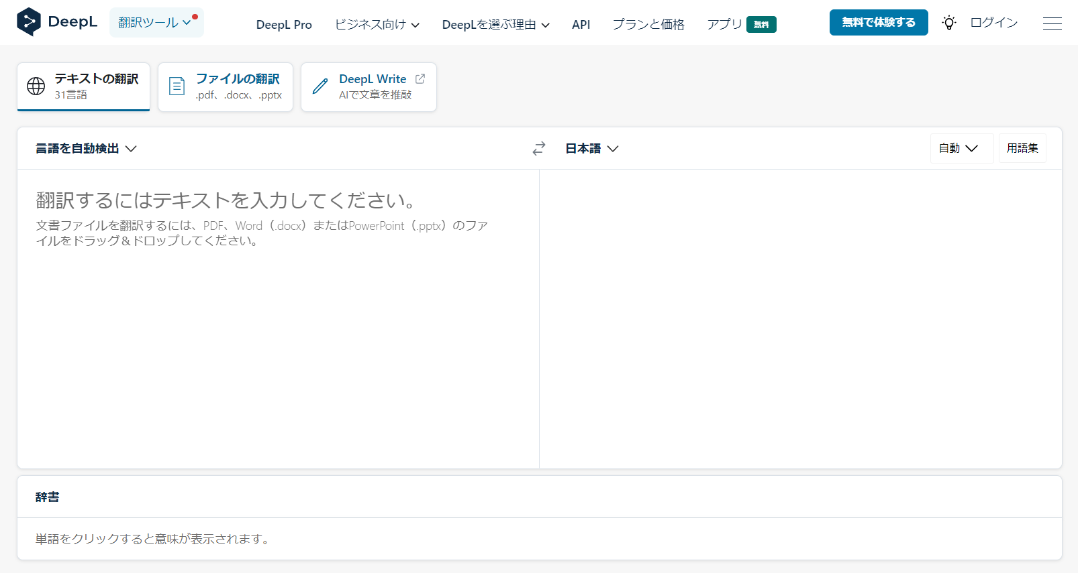
Task: Click the DeepL logo
Action: coord(57,22)
